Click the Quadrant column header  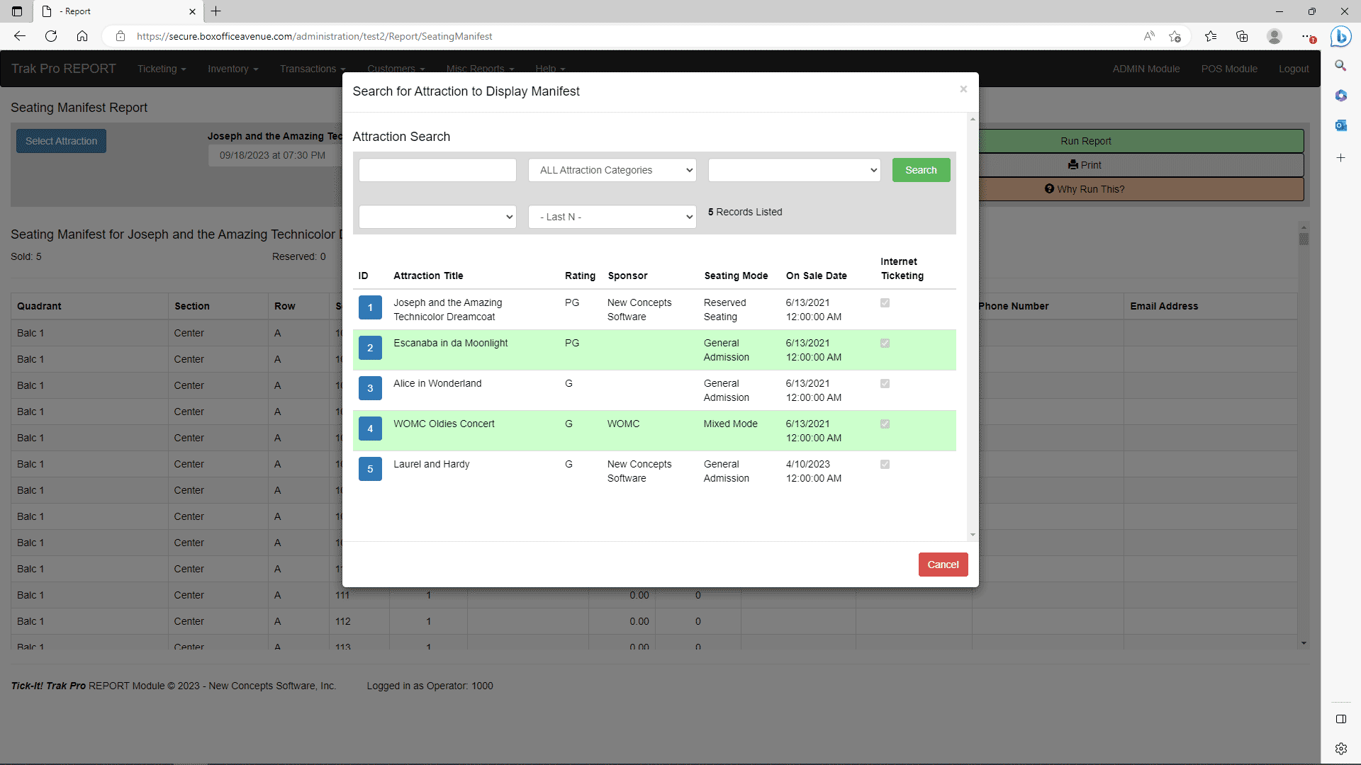click(x=39, y=306)
